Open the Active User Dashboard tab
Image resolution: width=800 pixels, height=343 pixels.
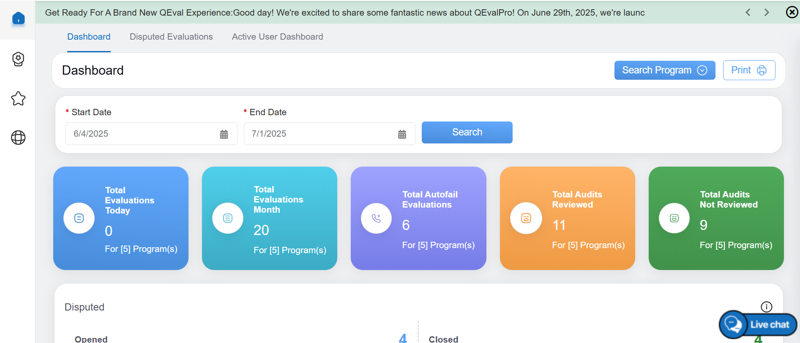pos(277,37)
